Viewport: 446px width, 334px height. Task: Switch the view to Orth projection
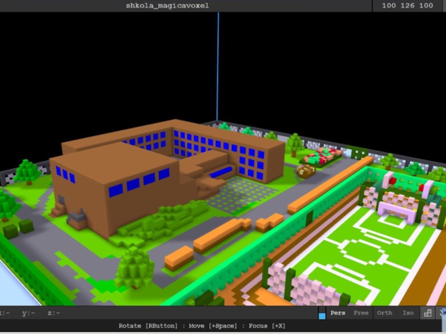385,313
